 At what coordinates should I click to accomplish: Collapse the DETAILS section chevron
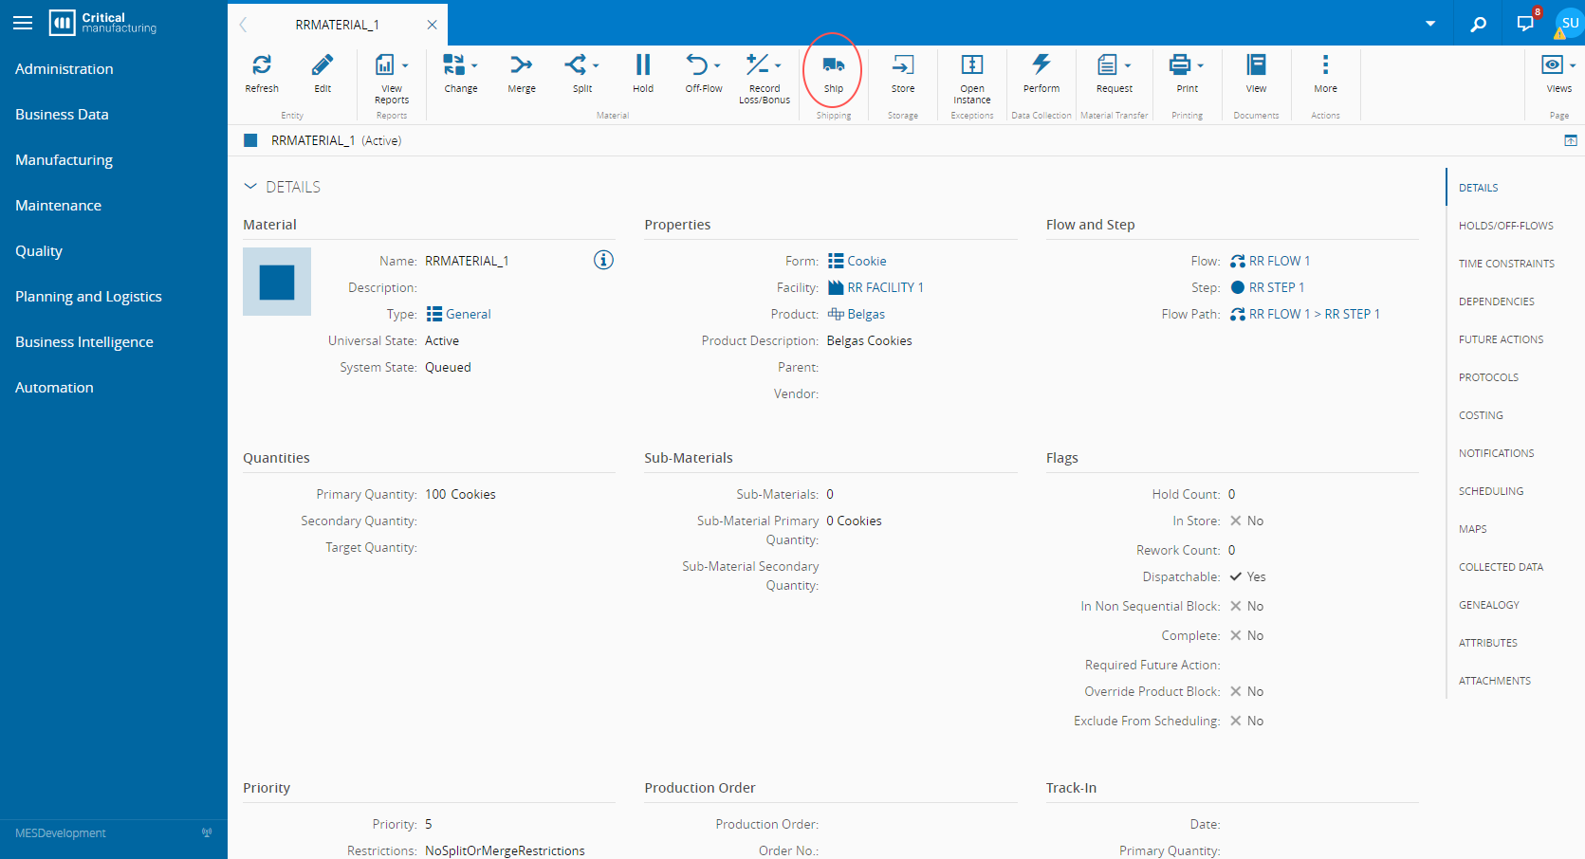[x=250, y=187]
